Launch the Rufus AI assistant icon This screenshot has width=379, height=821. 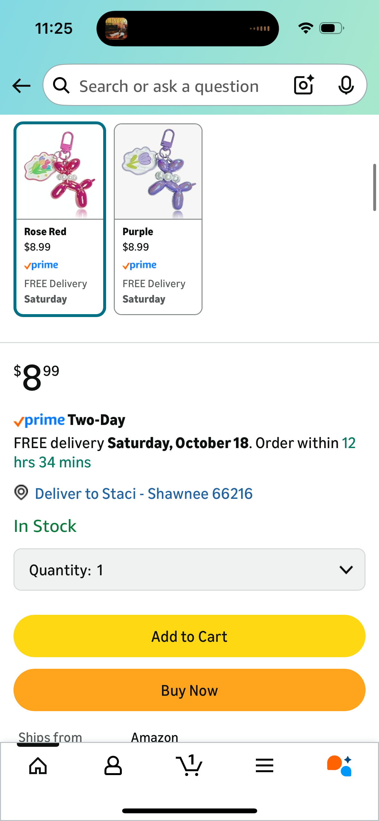(339, 766)
